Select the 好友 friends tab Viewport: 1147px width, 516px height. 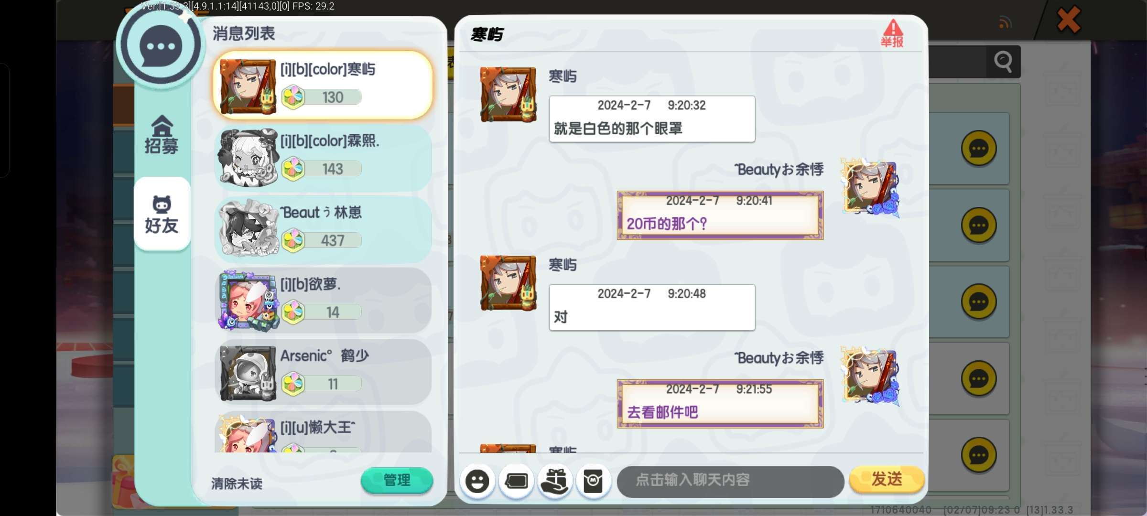tap(162, 215)
